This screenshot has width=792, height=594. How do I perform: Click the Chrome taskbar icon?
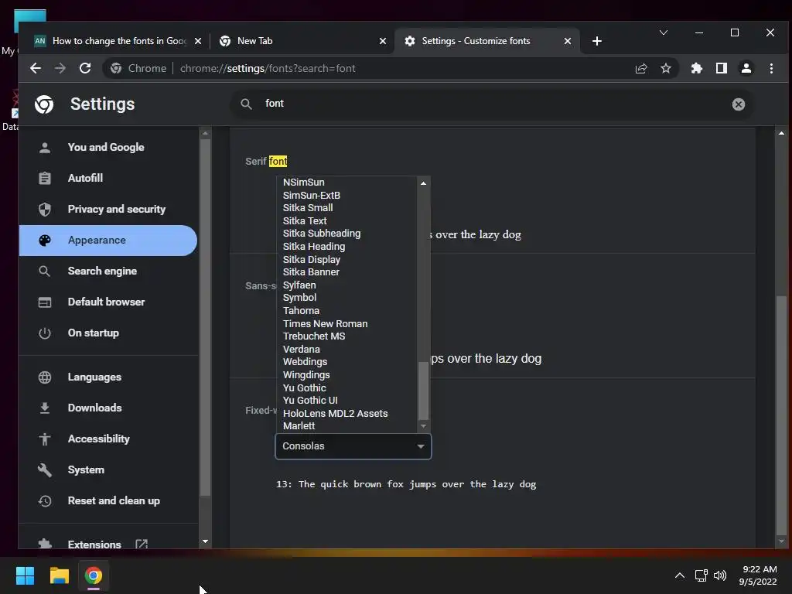coord(94,575)
